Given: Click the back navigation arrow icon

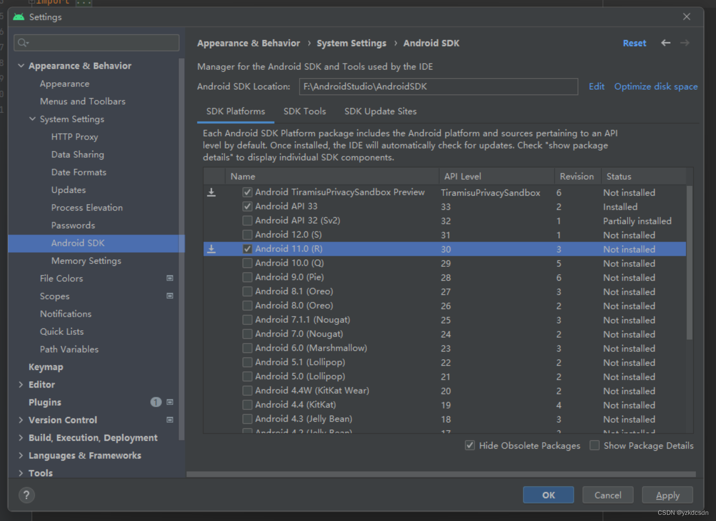Looking at the screenshot, I should [x=665, y=43].
